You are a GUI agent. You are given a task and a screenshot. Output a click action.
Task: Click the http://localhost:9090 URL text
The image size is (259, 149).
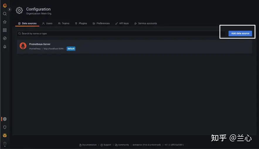click(53, 49)
